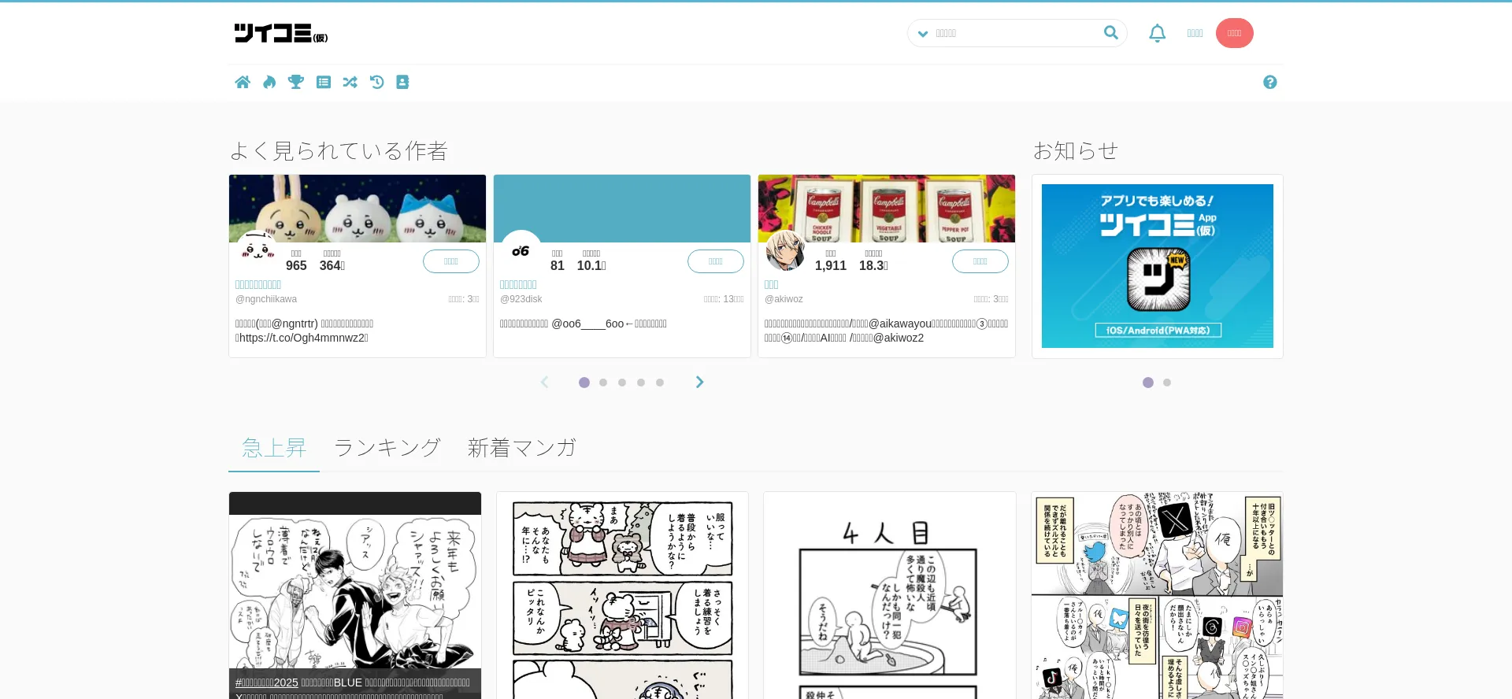This screenshot has height=699, width=1512.
Task: Open the list view icon
Action: tap(324, 82)
